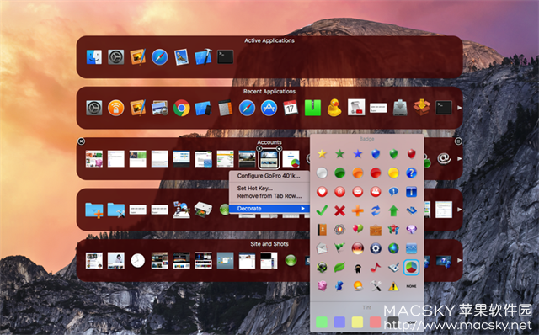The width and height of the screenshot is (539, 335).
Task: Apply the green checkmark badge
Action: [x=322, y=210]
